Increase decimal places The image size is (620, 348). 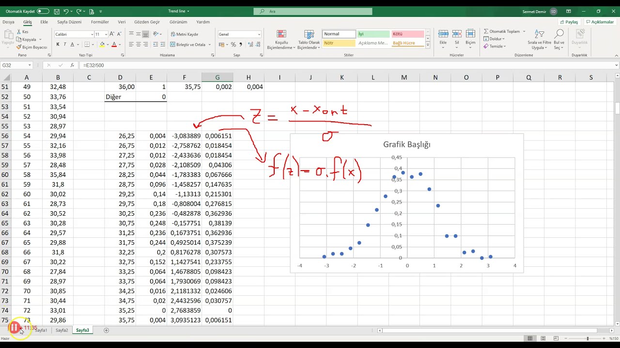tap(250, 44)
